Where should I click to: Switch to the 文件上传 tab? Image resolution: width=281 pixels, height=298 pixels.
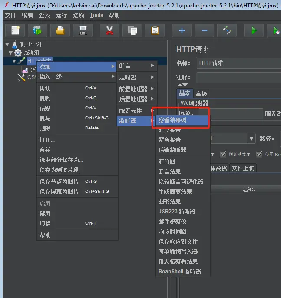coord(243,168)
